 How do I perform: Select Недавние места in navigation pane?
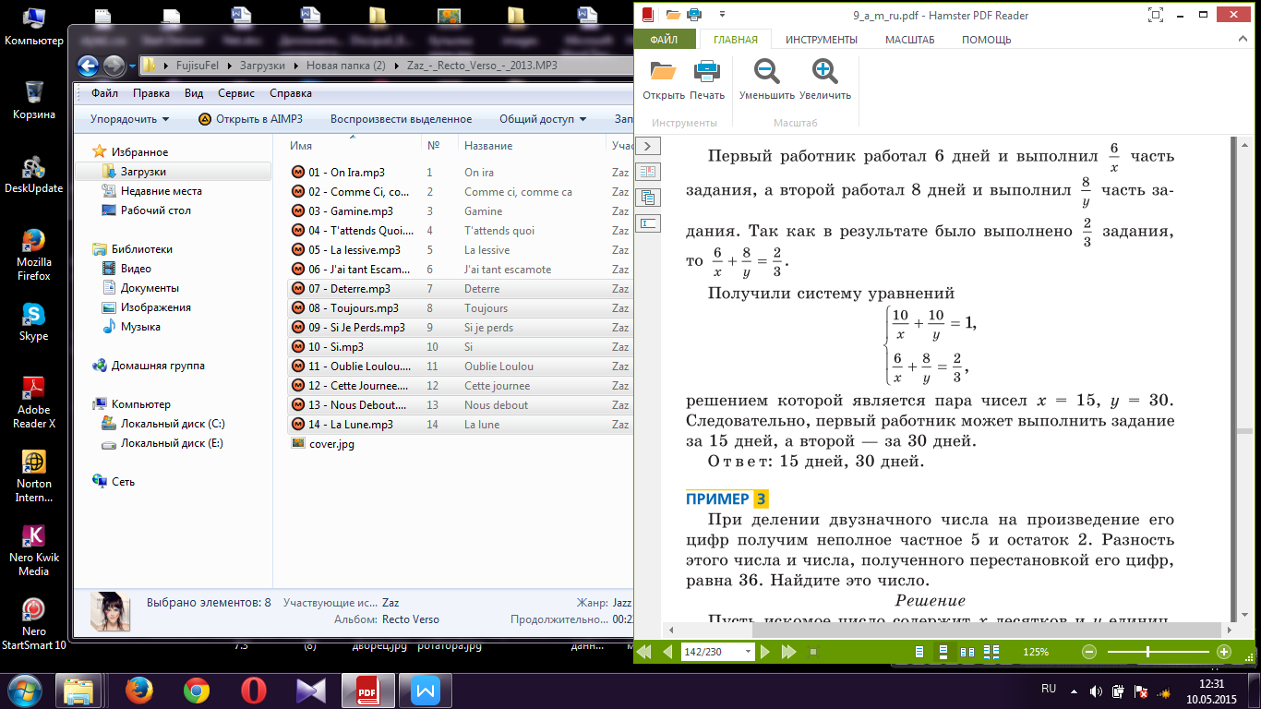(162, 191)
